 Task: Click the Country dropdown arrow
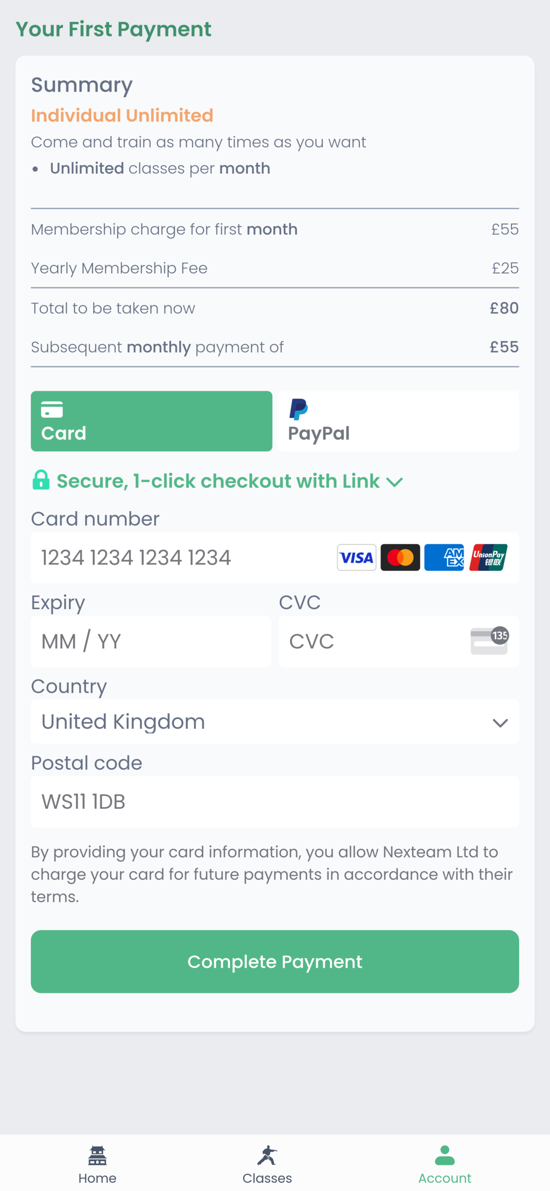pyautogui.click(x=500, y=722)
